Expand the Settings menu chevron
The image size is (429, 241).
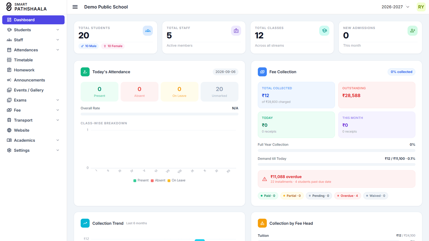click(x=58, y=150)
